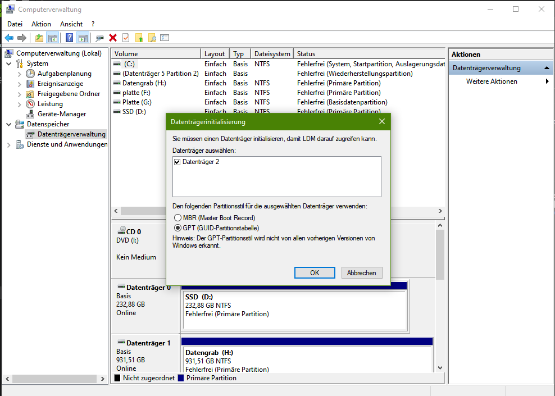Viewport: 555px width, 396px height.
Task: Click the Up one level folder icon
Action: pos(39,38)
